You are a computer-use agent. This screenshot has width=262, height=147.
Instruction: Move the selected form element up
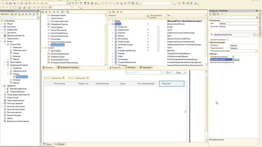[x=54, y=12]
